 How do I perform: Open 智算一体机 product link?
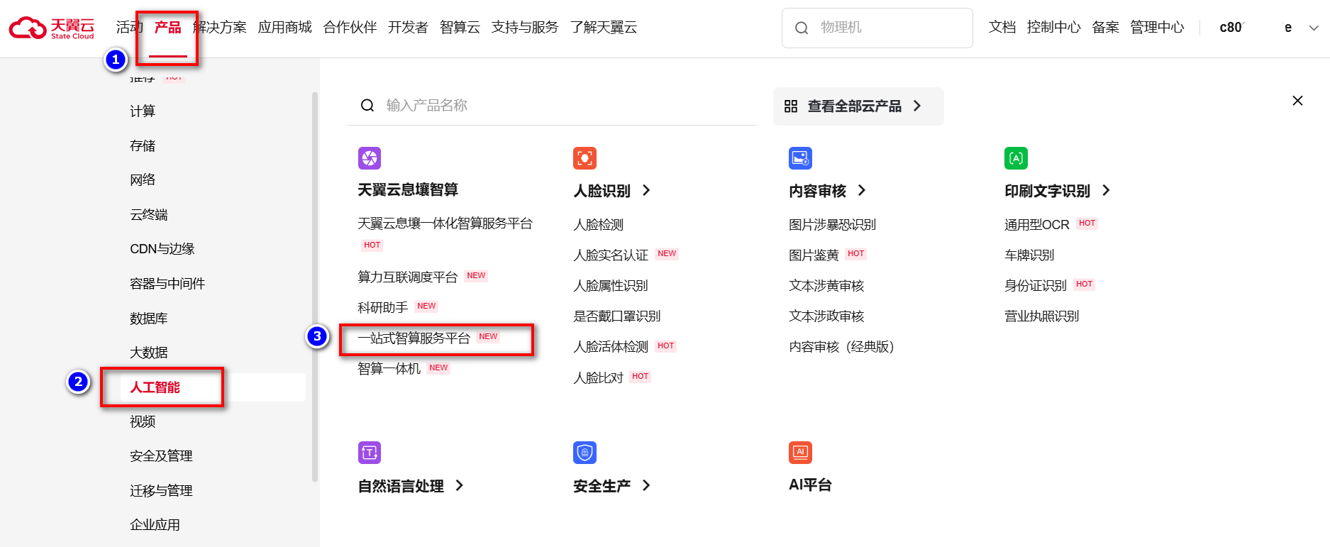(389, 368)
